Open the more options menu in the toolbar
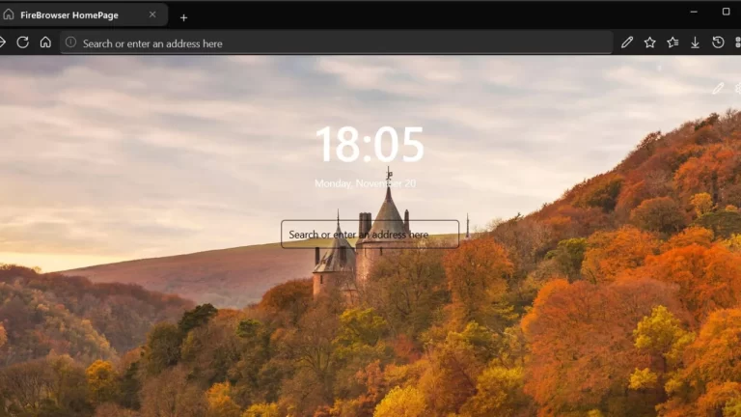Image resolution: width=741 pixels, height=417 pixels. pyautogui.click(x=738, y=42)
